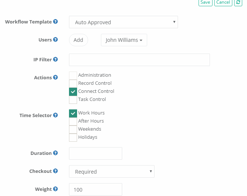This screenshot has width=247, height=196.
Task: Check the Weekends time option
Action: tap(73, 129)
